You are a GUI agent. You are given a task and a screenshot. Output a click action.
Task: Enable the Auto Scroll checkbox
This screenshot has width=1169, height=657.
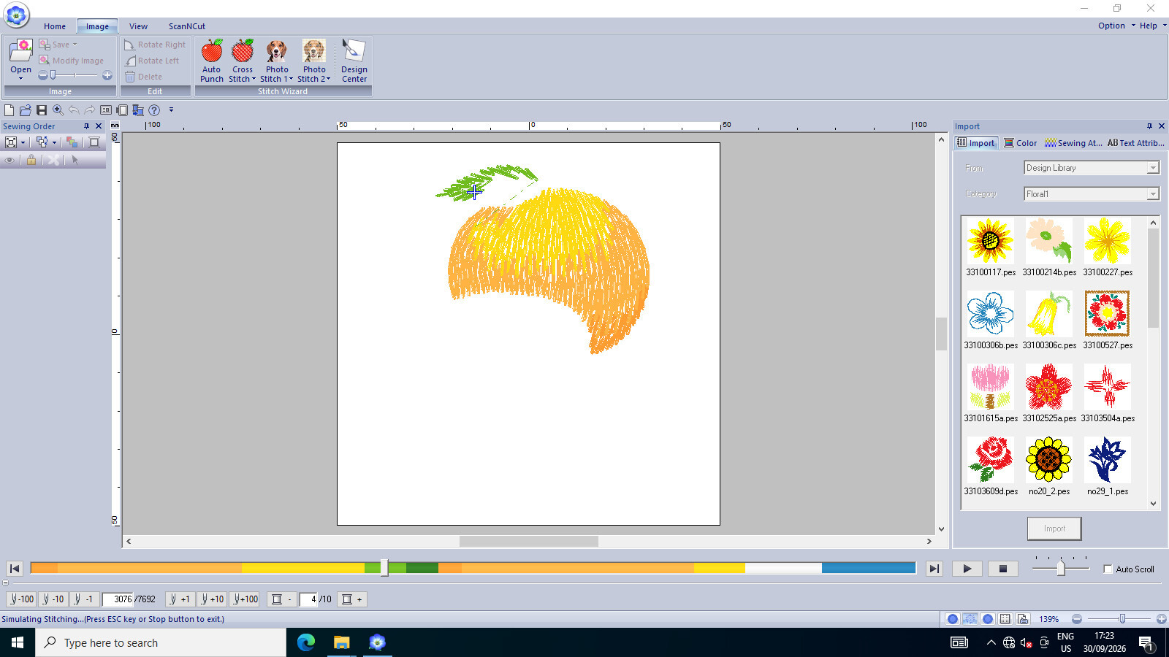1108,569
